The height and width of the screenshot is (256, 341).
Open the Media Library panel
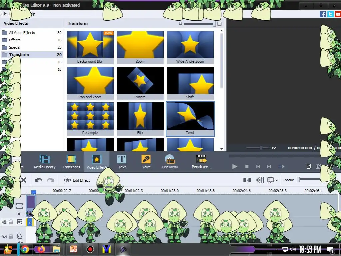[45, 162]
